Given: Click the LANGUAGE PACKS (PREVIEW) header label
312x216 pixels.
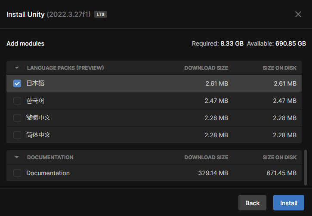Looking at the screenshot, I should tap(65, 68).
